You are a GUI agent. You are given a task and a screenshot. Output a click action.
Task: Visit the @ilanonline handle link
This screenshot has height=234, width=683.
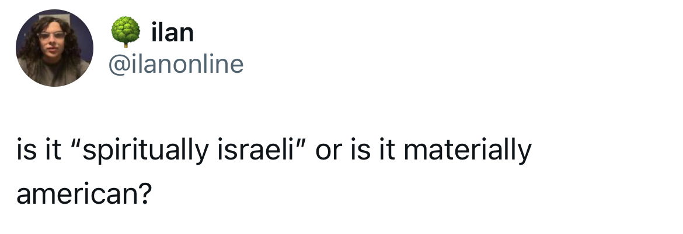click(x=176, y=64)
